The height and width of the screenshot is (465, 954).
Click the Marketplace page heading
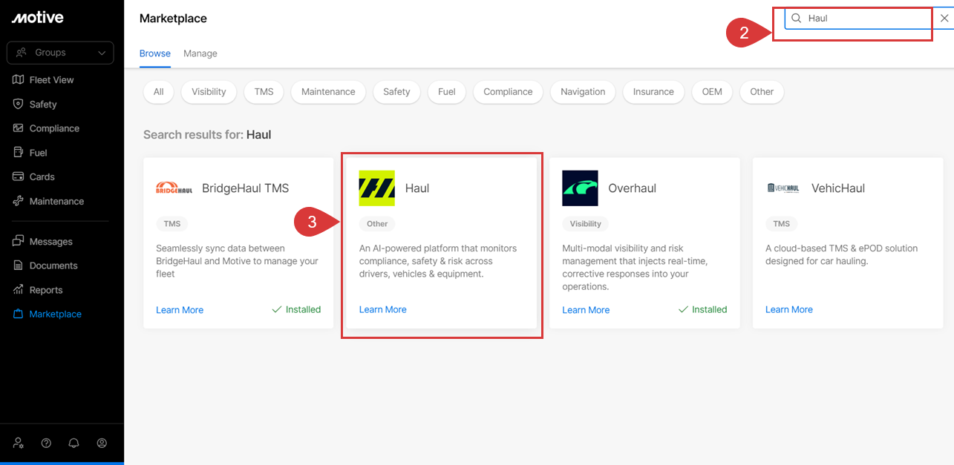(x=173, y=19)
